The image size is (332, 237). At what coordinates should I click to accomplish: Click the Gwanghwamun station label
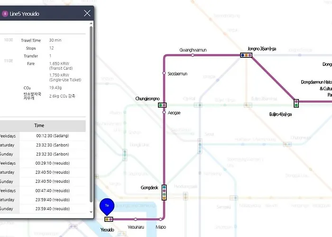[193, 50]
